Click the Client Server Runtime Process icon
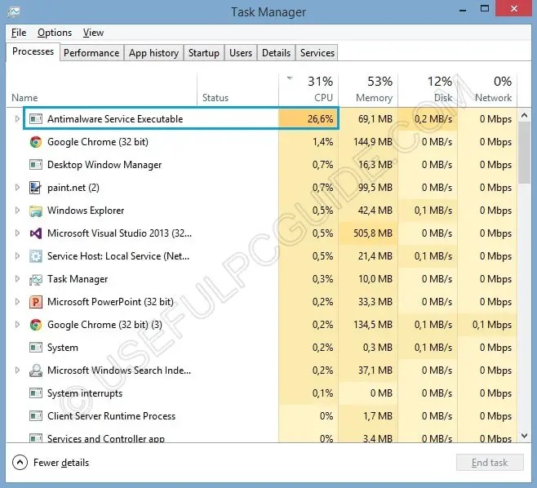537x488 pixels. click(36, 416)
